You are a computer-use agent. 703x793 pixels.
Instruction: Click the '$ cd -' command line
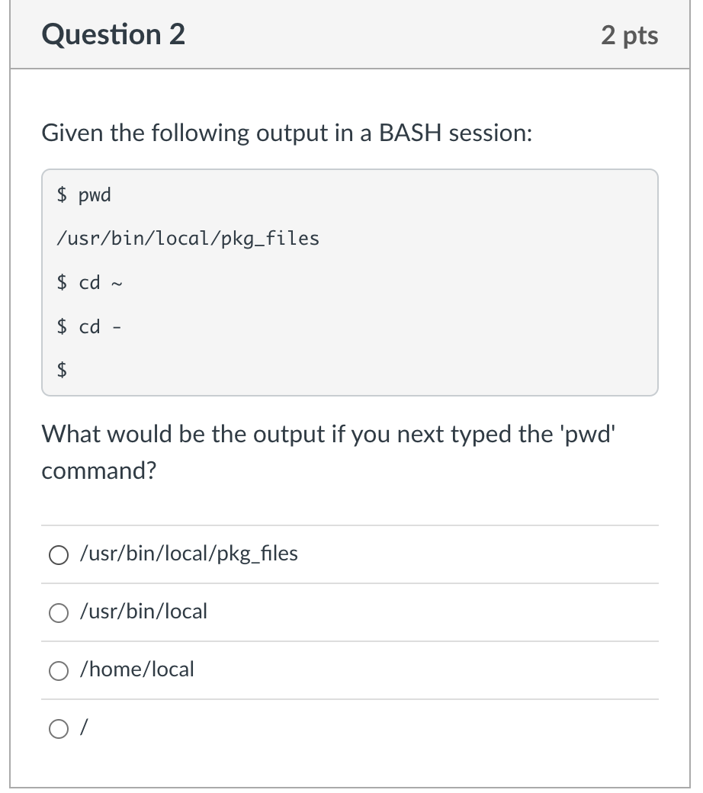pyautogui.click(x=89, y=326)
